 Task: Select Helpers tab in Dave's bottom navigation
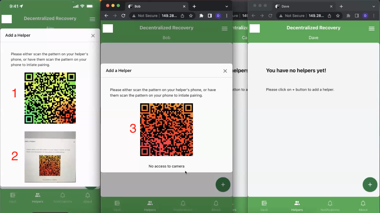pos(297,205)
